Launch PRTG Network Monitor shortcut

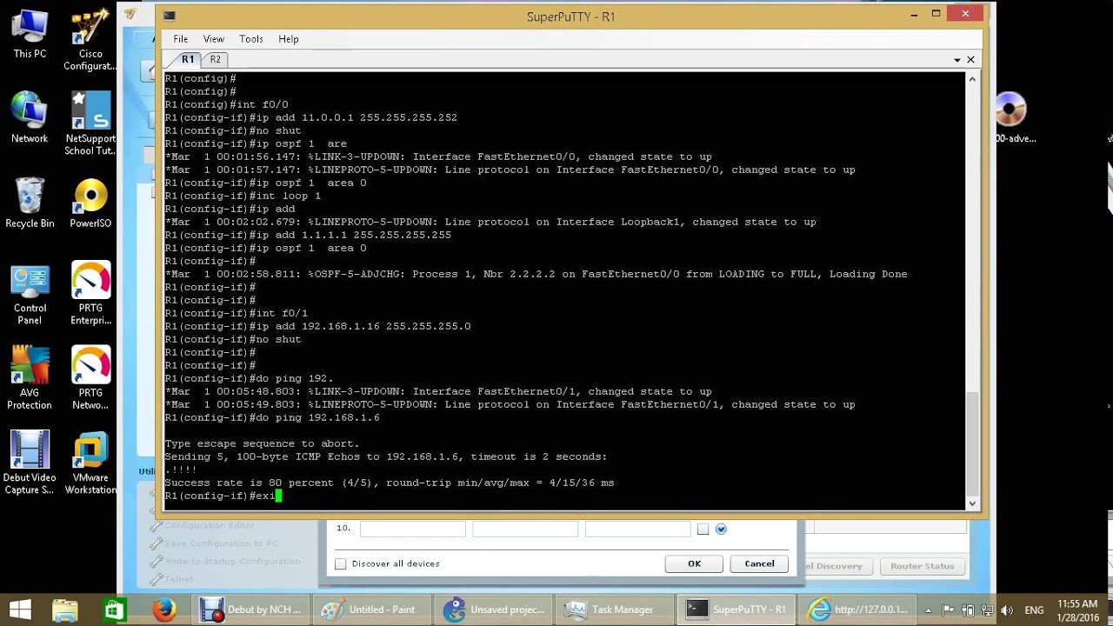pos(90,378)
